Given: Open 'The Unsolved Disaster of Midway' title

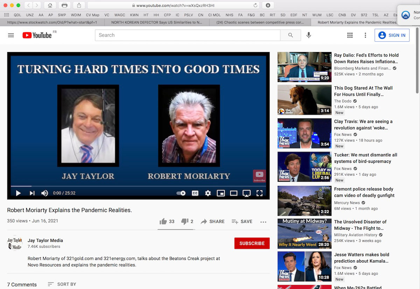Looking at the screenshot, I should click(360, 225).
